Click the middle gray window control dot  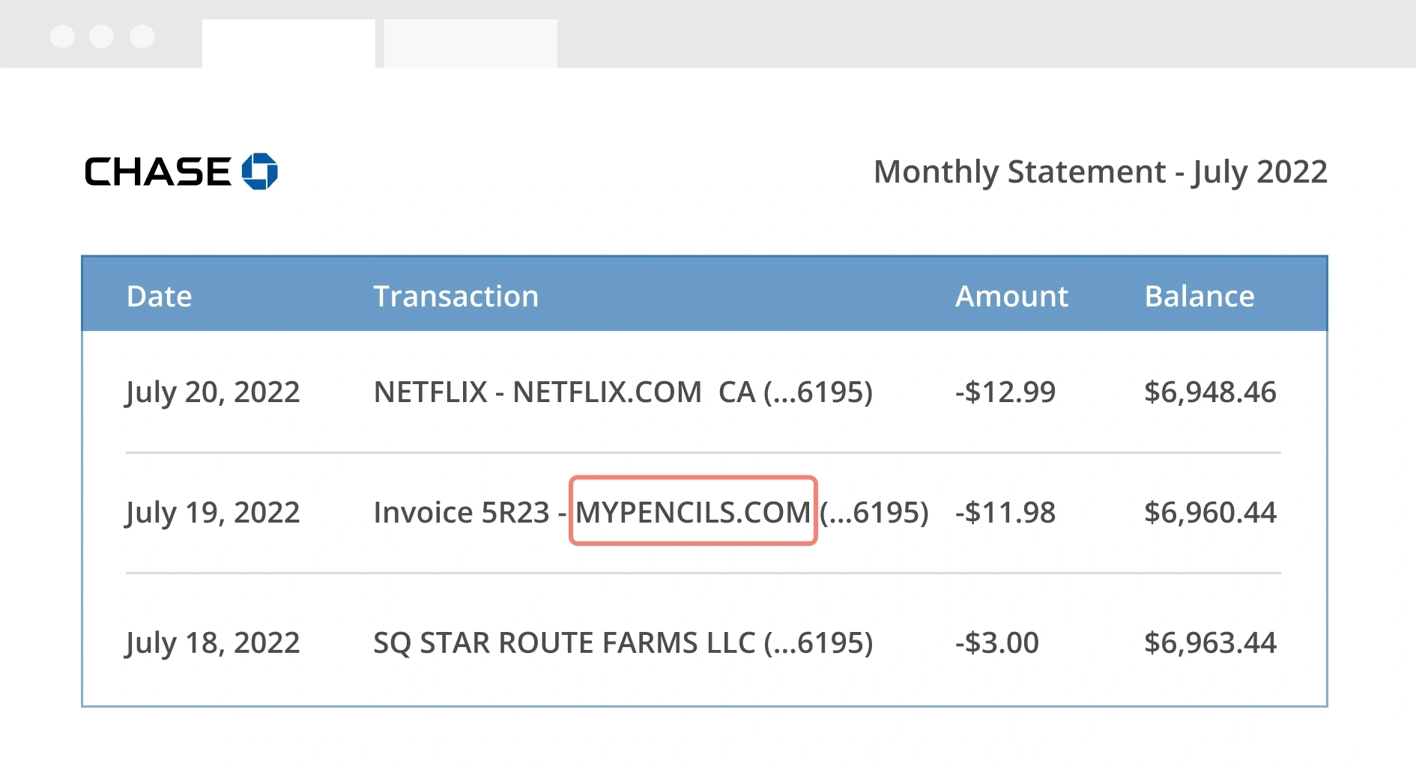tap(101, 36)
